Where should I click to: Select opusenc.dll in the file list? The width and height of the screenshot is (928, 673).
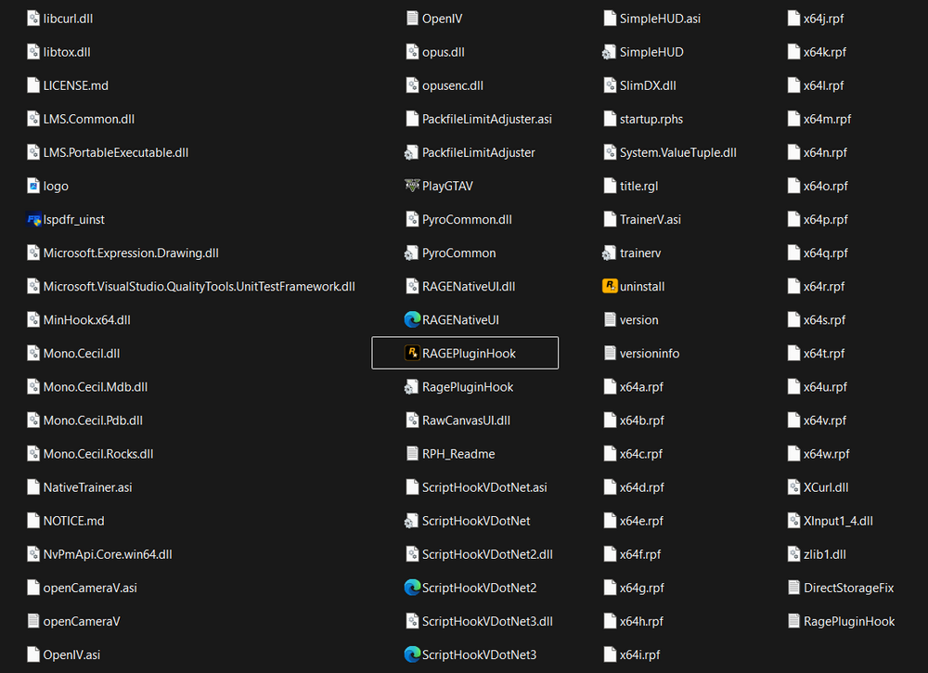[453, 85]
